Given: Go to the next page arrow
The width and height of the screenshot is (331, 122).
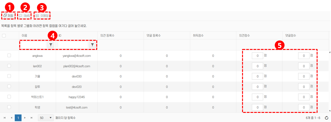Looking at the screenshot, I should tap(25, 118).
